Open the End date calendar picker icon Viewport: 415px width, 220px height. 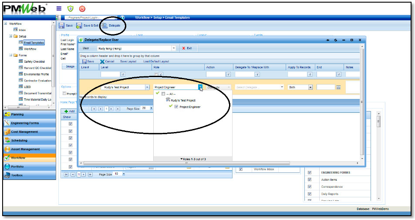[x=338, y=87]
